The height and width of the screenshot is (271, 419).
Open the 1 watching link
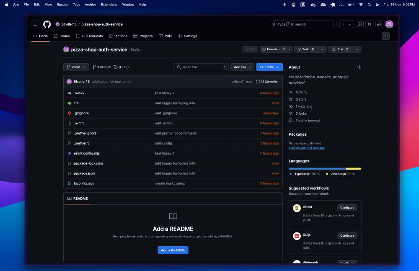(304, 106)
